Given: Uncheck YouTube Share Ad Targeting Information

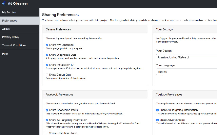Looking at the screenshot, I should (157, 110).
